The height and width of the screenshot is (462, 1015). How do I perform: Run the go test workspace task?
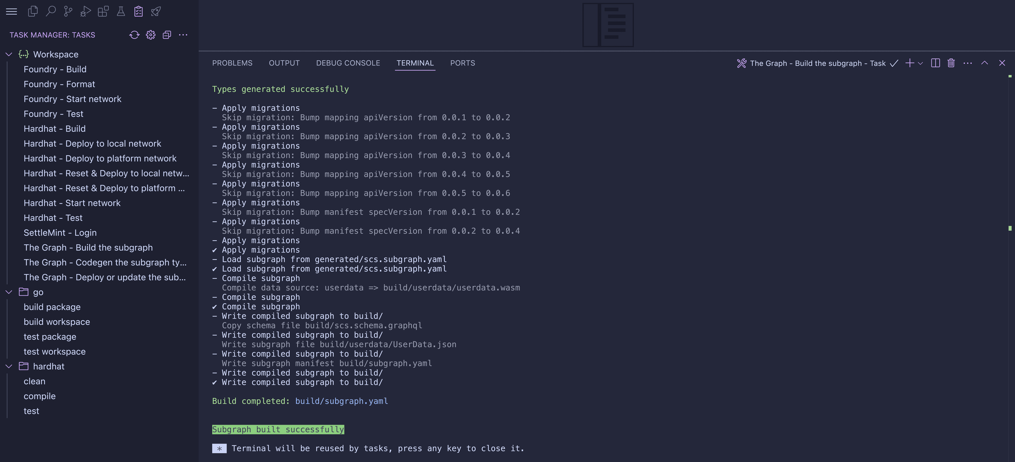pos(54,352)
